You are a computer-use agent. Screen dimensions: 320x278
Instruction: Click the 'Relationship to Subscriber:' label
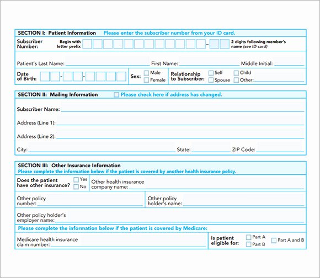[x=188, y=76]
